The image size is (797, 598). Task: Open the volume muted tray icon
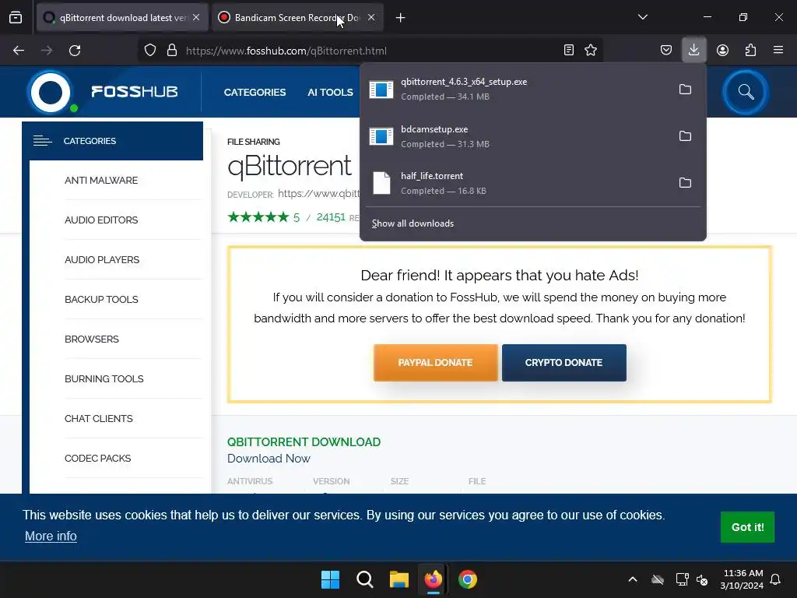click(x=702, y=579)
